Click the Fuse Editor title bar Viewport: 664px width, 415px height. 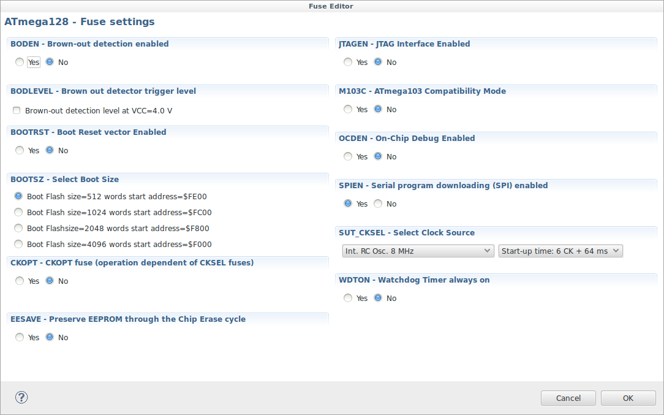click(x=331, y=6)
